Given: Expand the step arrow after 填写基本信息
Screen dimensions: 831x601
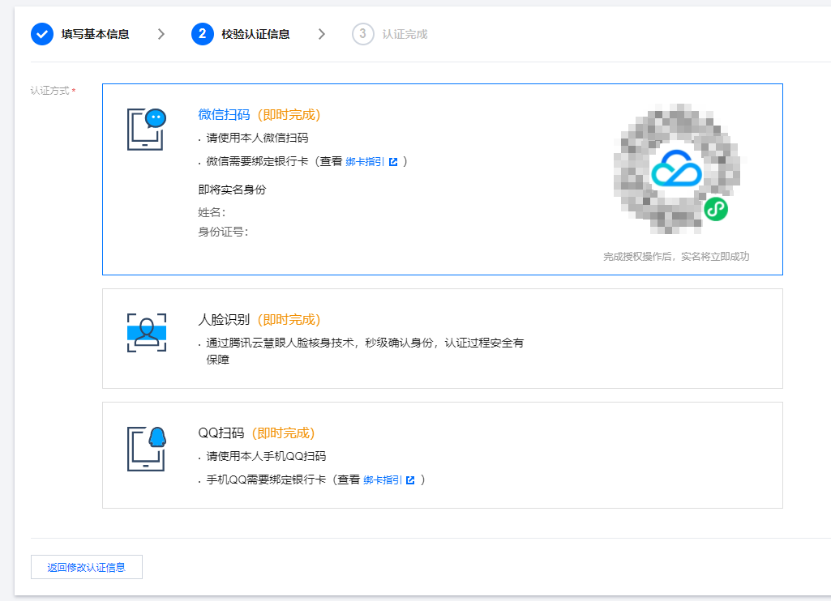Looking at the screenshot, I should 161,34.
